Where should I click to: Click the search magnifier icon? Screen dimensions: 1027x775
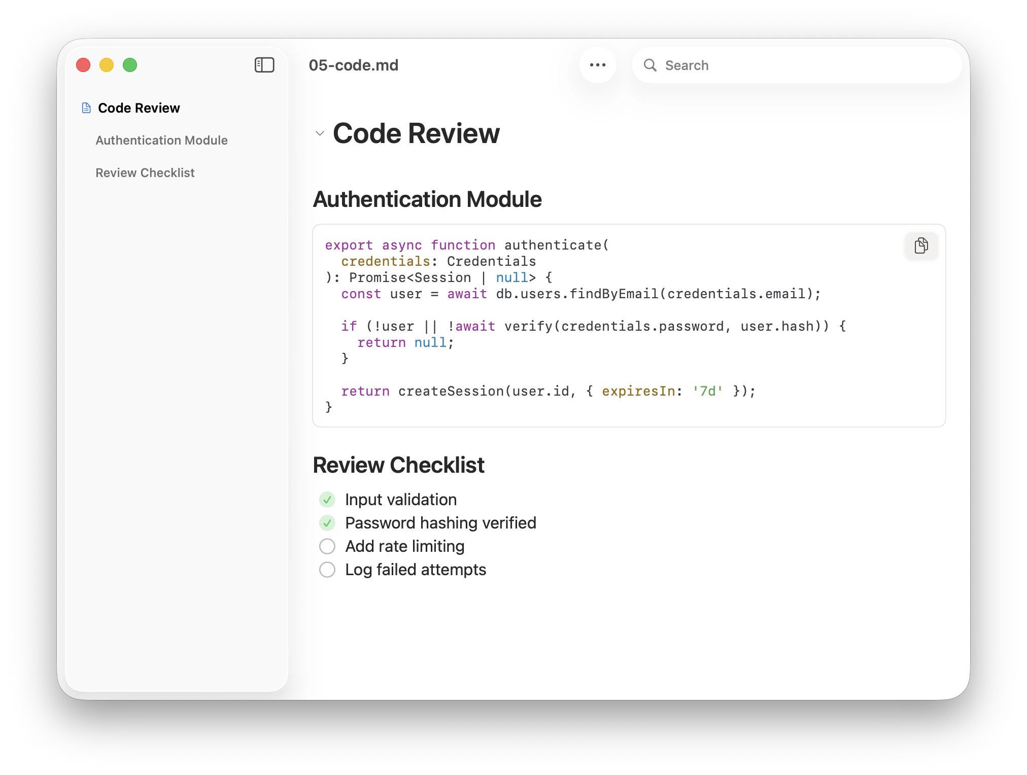click(650, 65)
